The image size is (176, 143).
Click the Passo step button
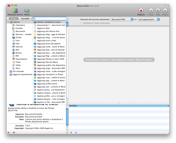tap(151, 11)
